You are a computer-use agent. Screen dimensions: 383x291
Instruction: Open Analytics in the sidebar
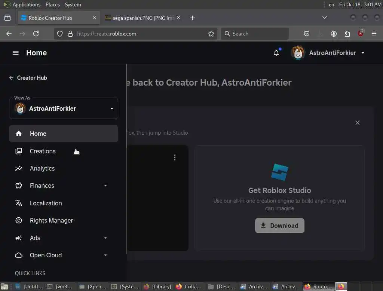64,168
